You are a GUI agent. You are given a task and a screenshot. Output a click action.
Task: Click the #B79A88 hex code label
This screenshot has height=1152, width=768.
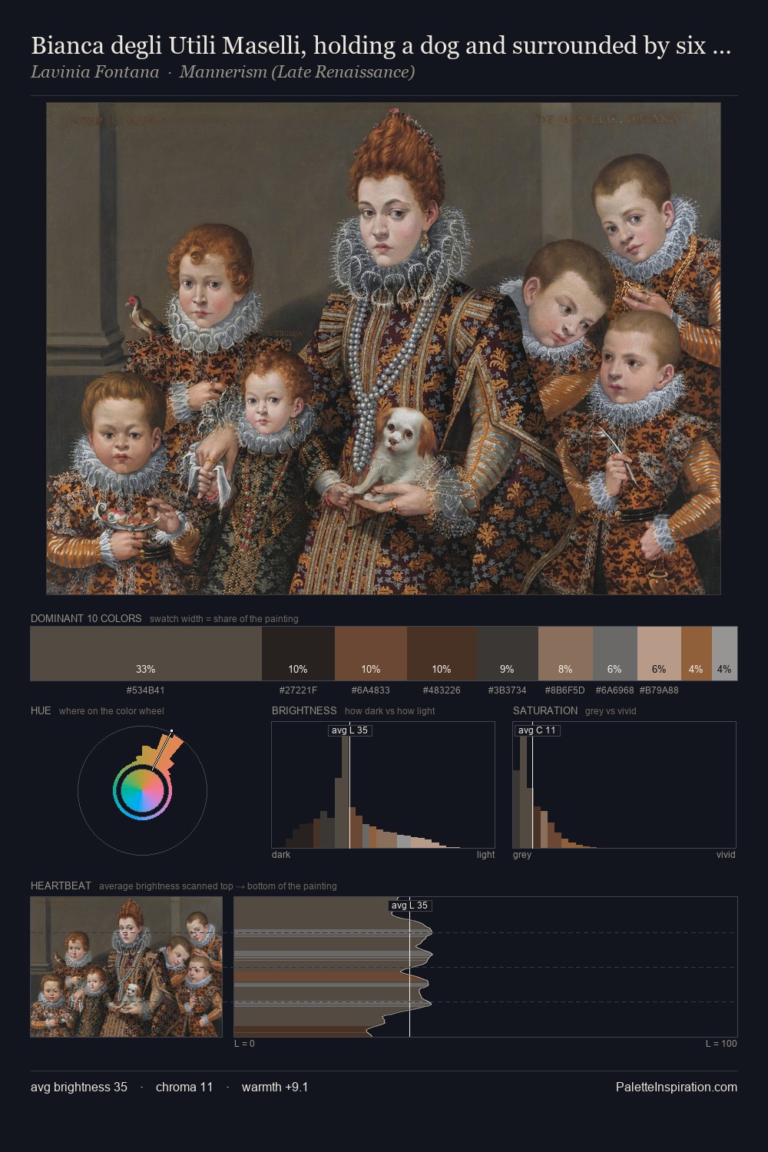(x=659, y=690)
